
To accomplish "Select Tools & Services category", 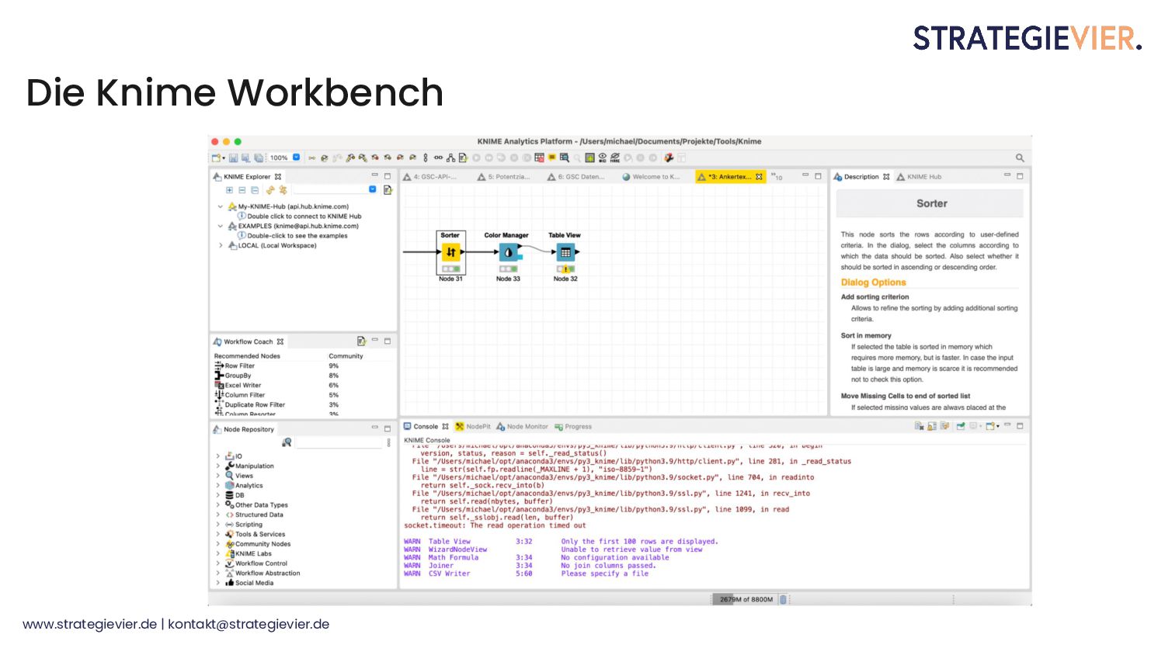I will [x=255, y=534].
